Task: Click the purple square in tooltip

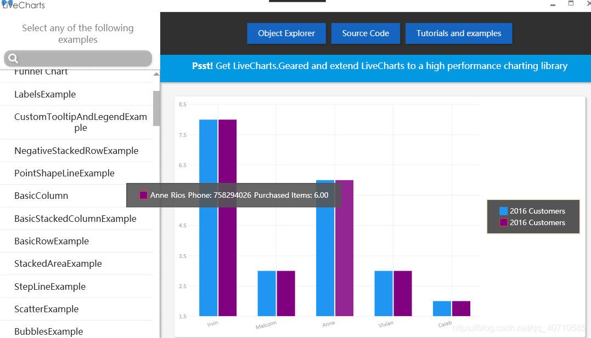Action: [144, 194]
